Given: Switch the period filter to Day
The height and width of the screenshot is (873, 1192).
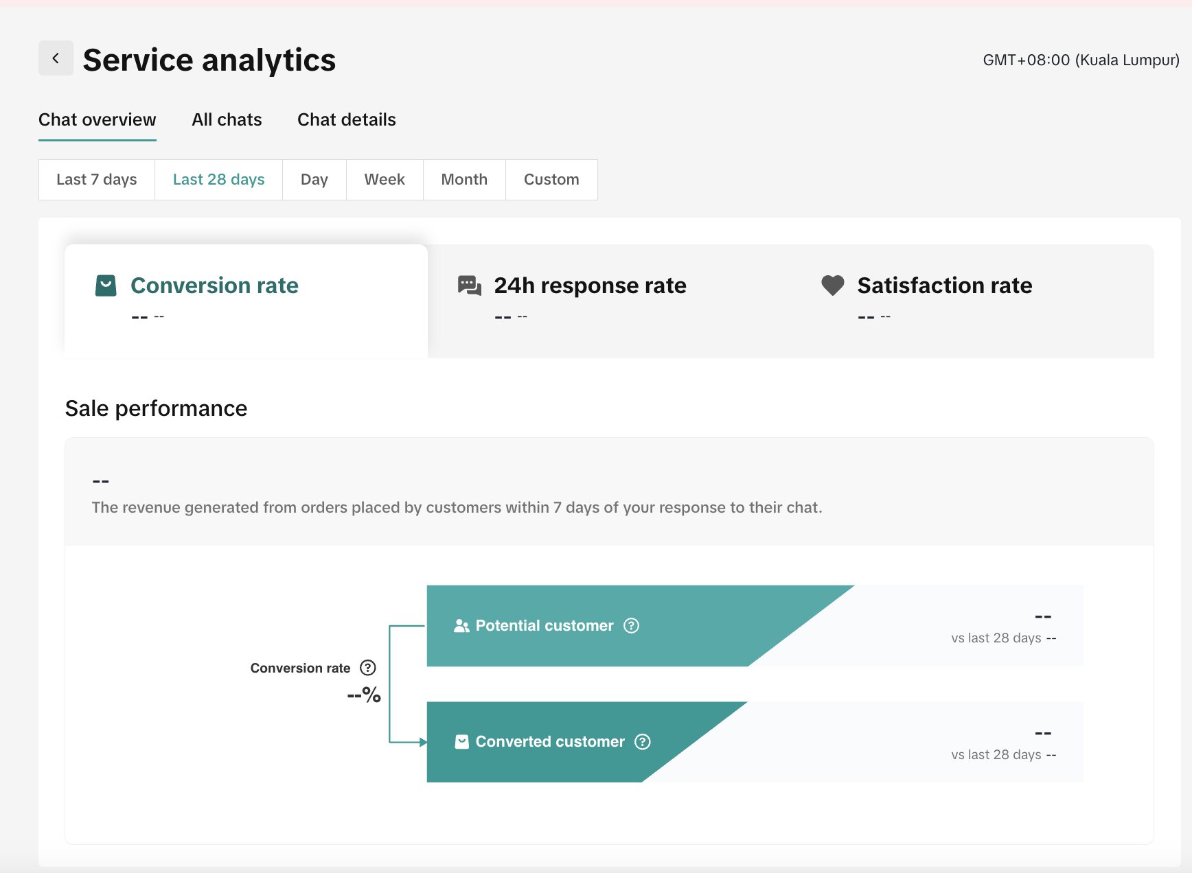Looking at the screenshot, I should (314, 180).
